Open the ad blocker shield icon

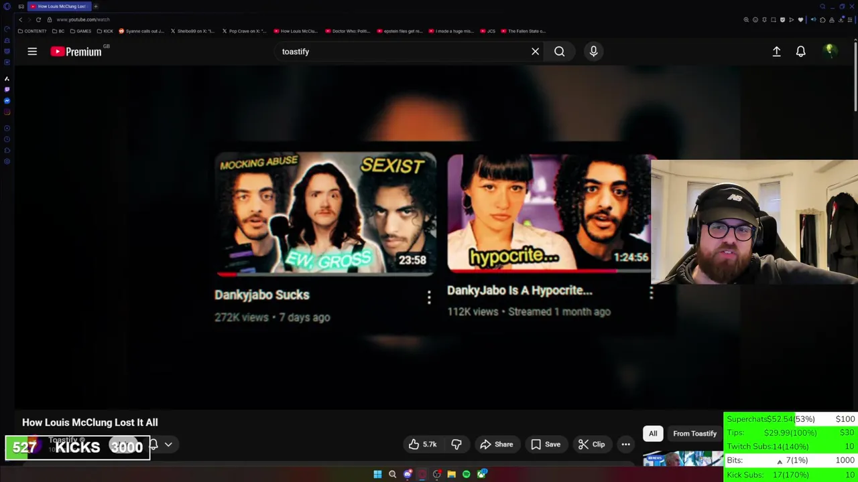point(782,20)
